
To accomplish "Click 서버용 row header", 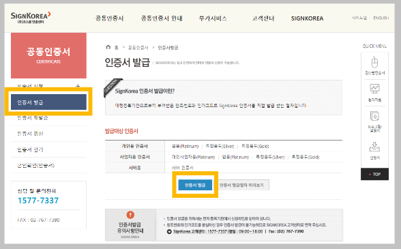I will (134, 168).
